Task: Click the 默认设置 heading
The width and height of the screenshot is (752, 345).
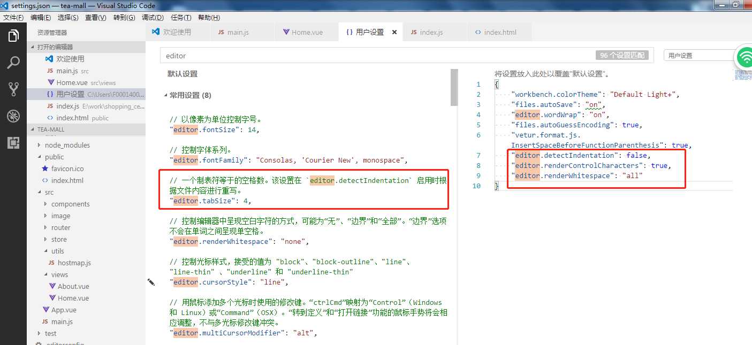Action: pyautogui.click(x=183, y=74)
